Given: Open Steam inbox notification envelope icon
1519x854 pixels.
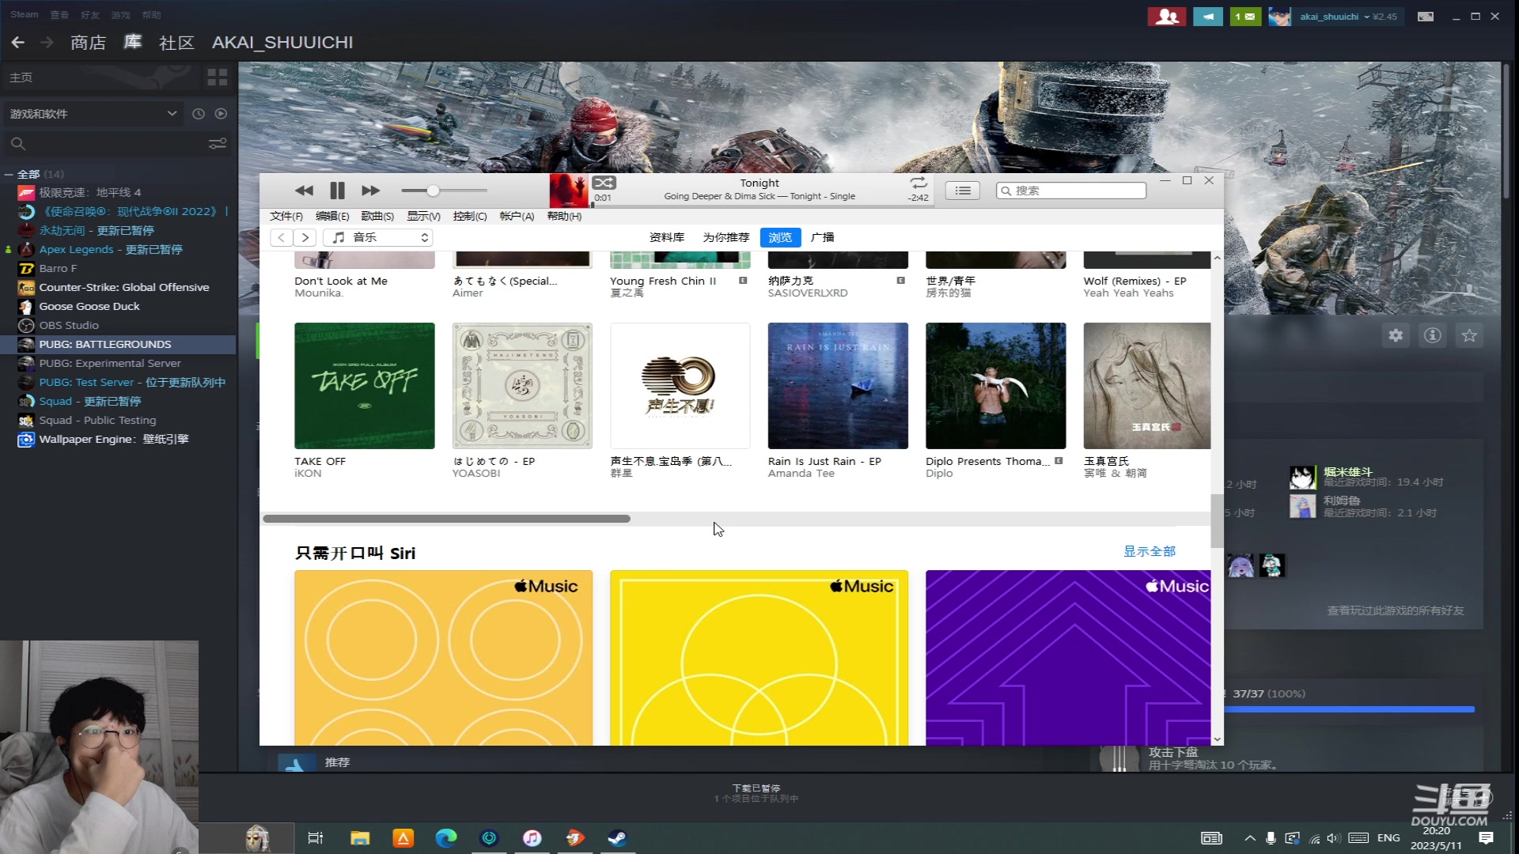Looking at the screenshot, I should click(x=1245, y=16).
